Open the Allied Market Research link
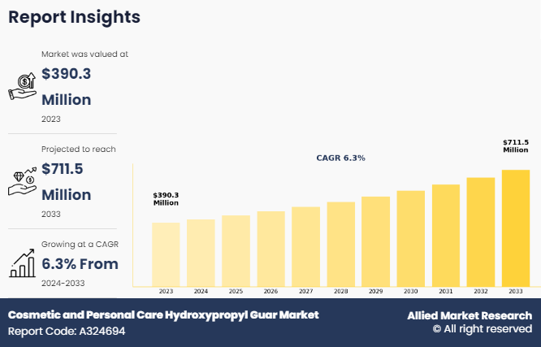The image size is (541, 347). pyautogui.click(x=470, y=315)
